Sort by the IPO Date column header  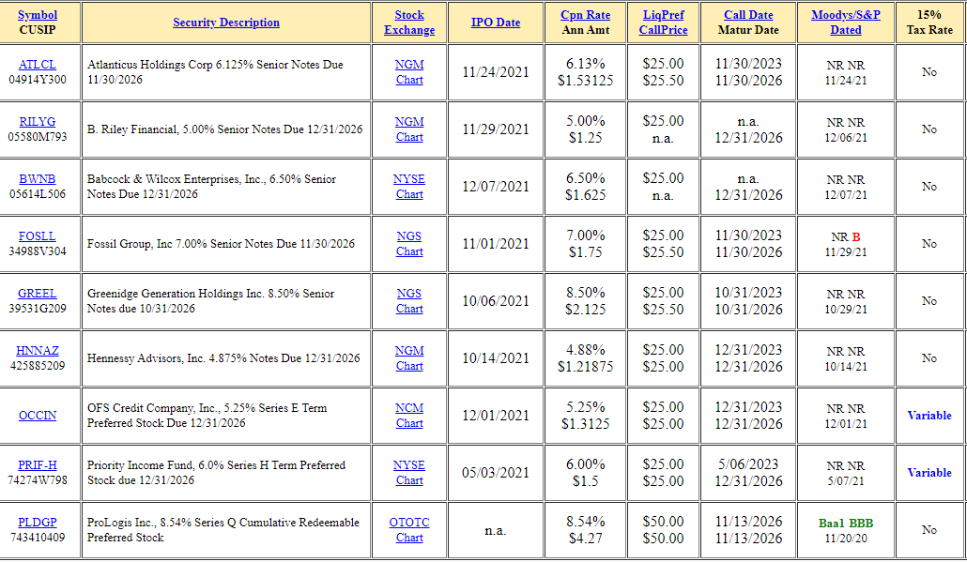(x=495, y=22)
